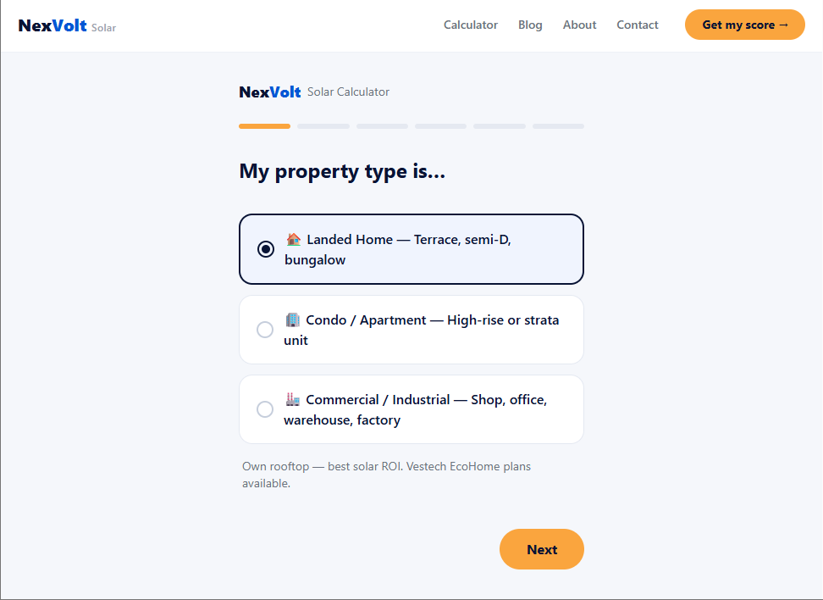Click the third progress step segment
The image size is (823, 600).
click(x=382, y=126)
